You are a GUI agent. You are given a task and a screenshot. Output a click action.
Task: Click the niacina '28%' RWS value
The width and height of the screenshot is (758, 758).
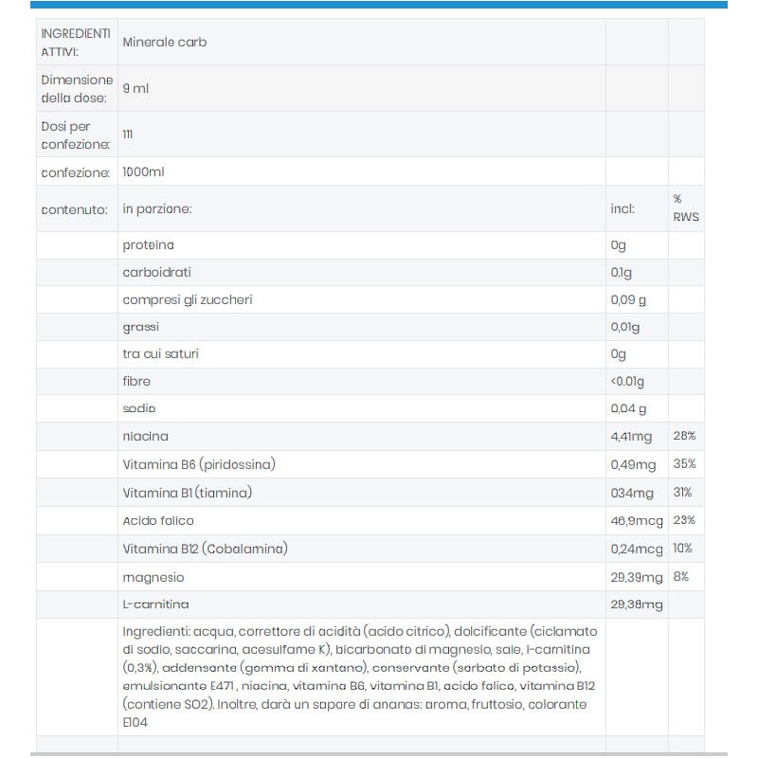tap(684, 436)
